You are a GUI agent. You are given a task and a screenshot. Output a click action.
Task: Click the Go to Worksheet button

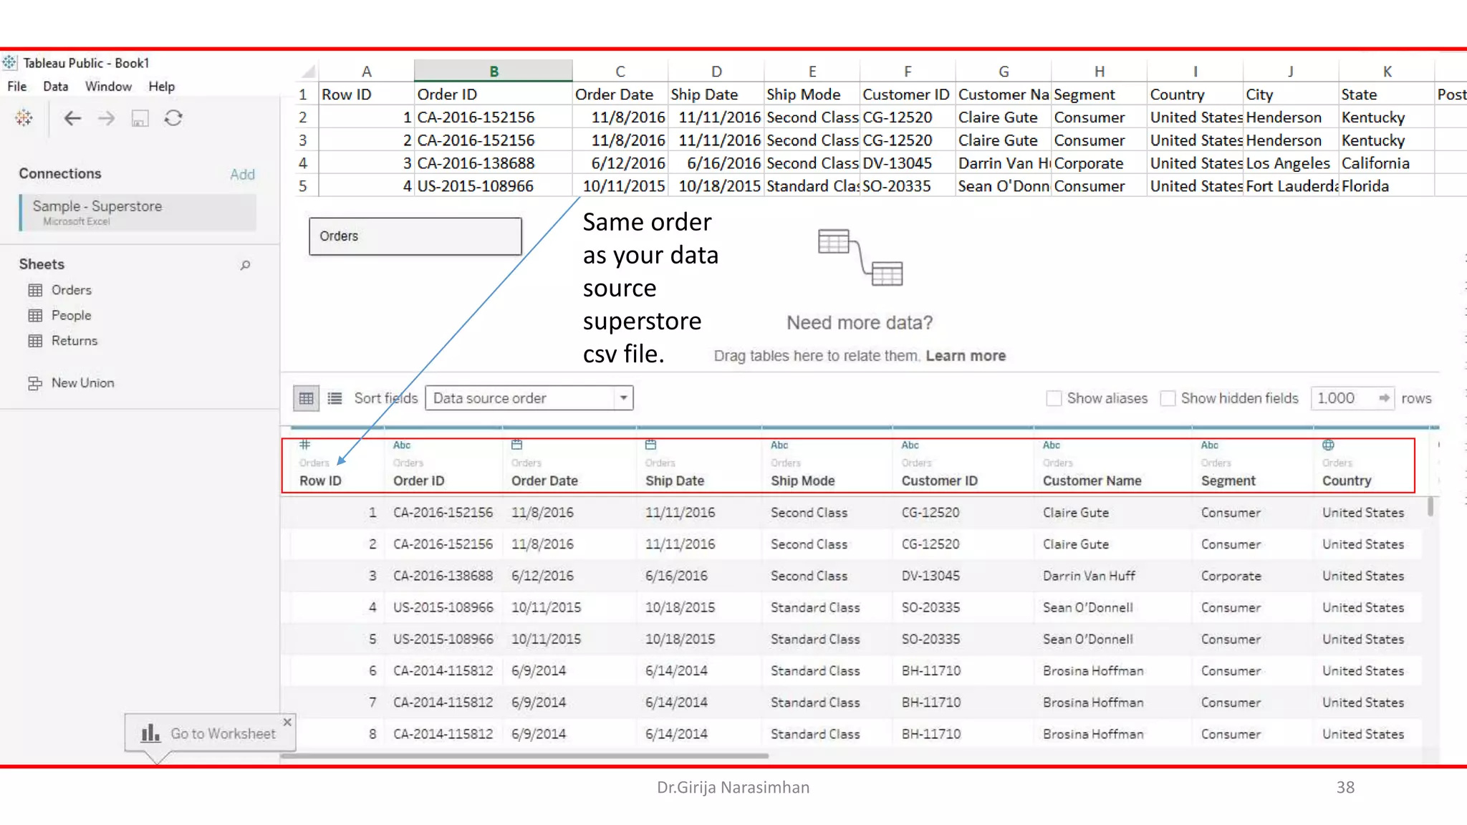coord(210,733)
